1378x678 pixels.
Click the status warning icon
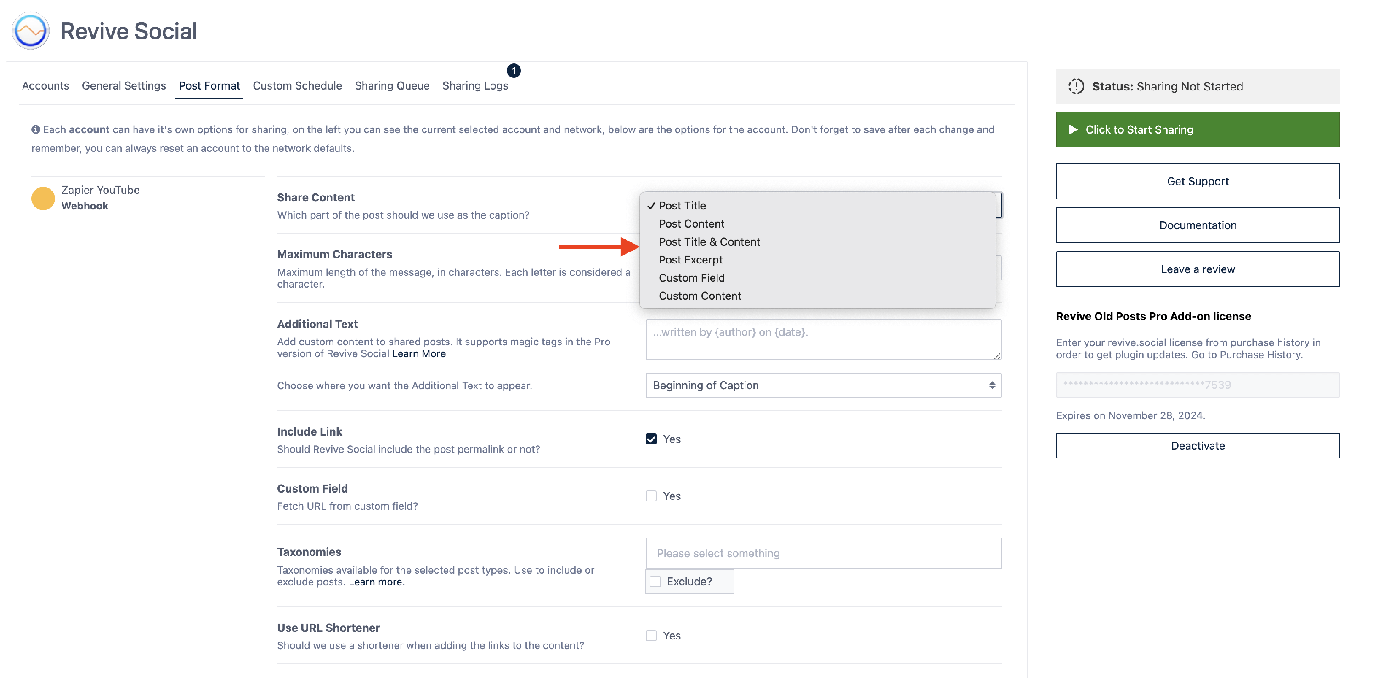tap(1076, 86)
